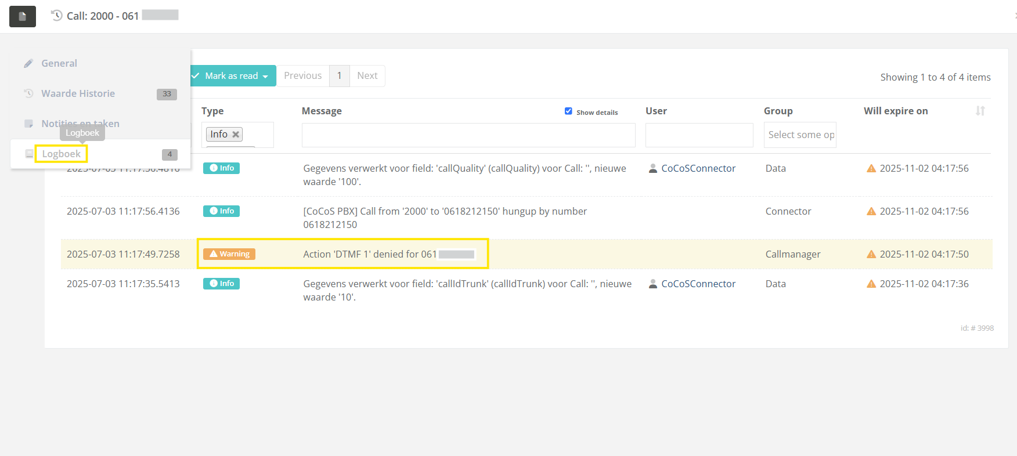This screenshot has width=1017, height=456.
Task: Click the Info badge on callIdTrunk row
Action: pos(221,284)
